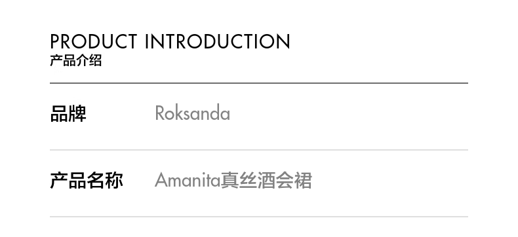Click the 真丝酒会裙 text portion

tap(267, 181)
